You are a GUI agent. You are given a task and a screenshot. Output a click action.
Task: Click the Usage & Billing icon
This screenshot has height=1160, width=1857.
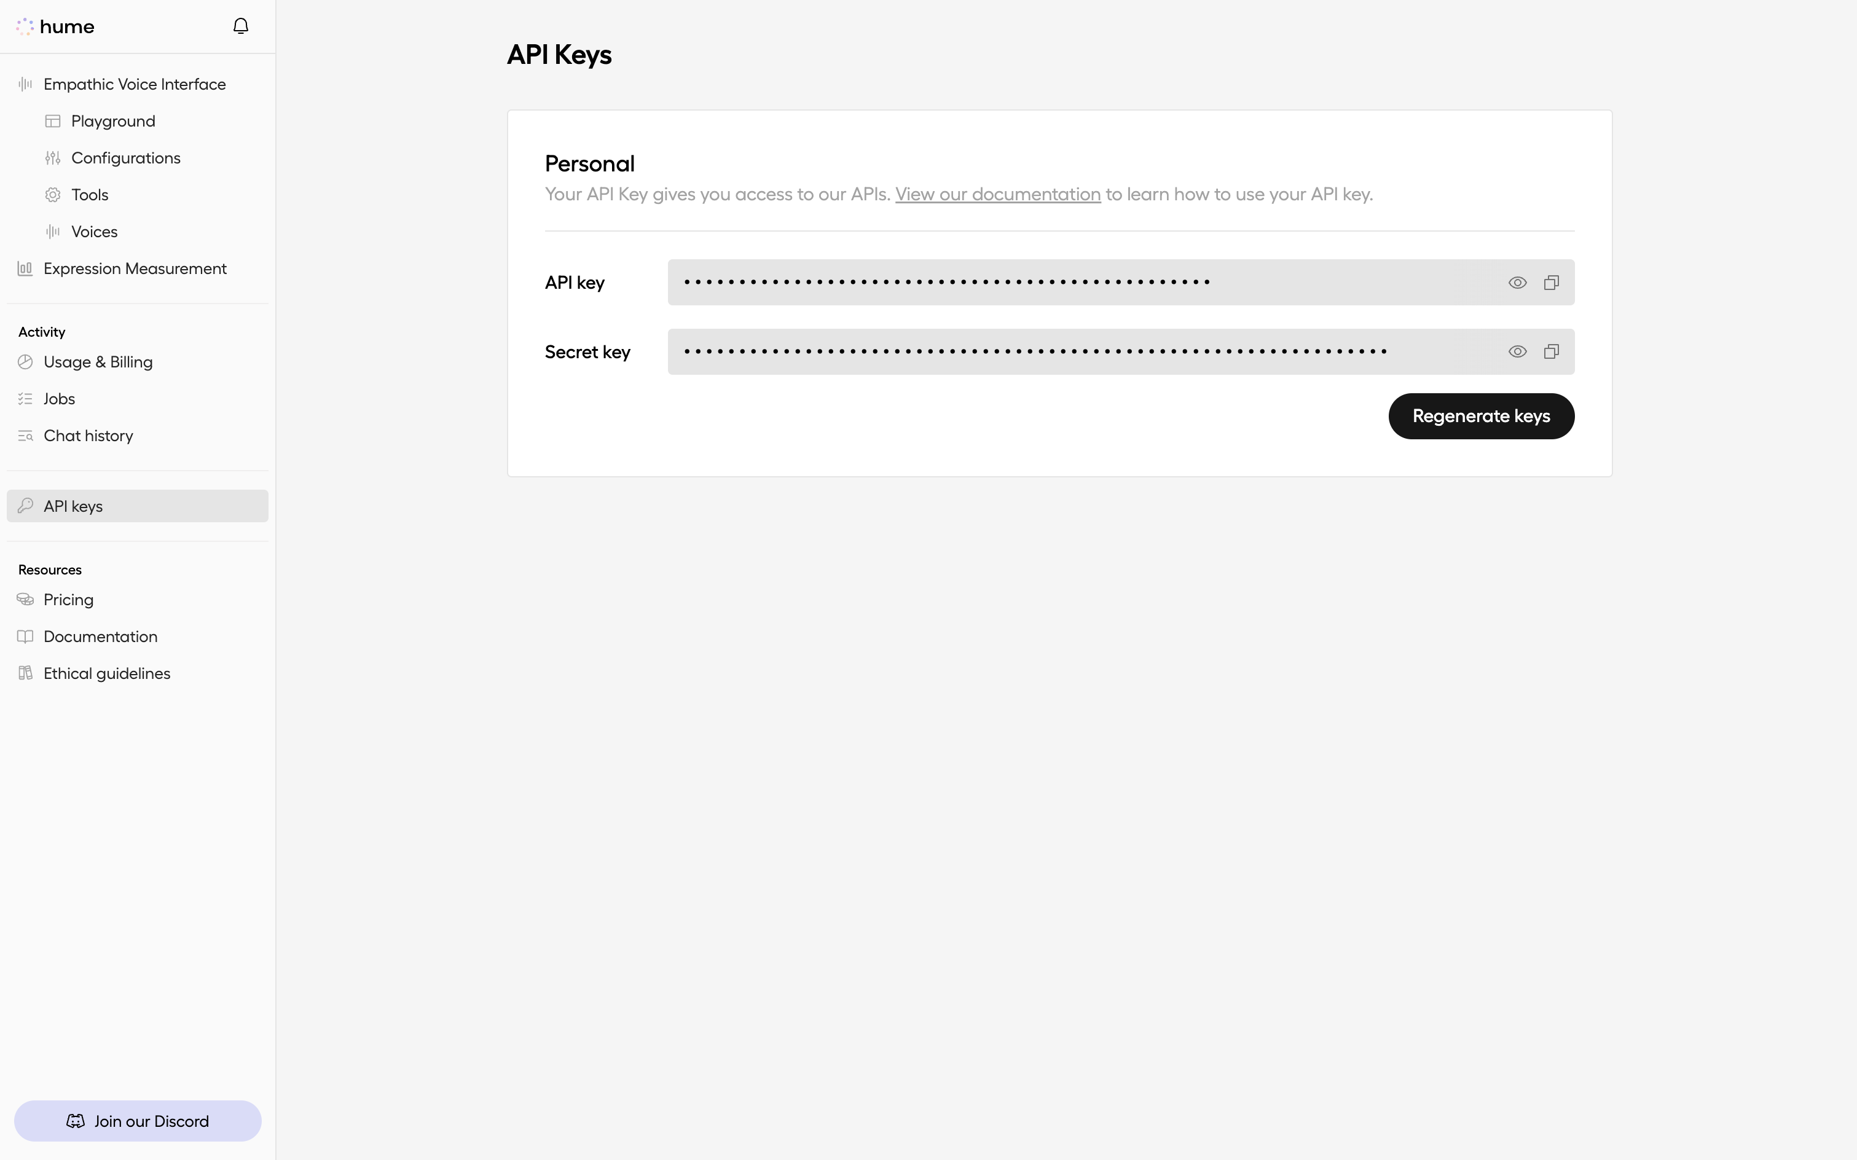(25, 361)
